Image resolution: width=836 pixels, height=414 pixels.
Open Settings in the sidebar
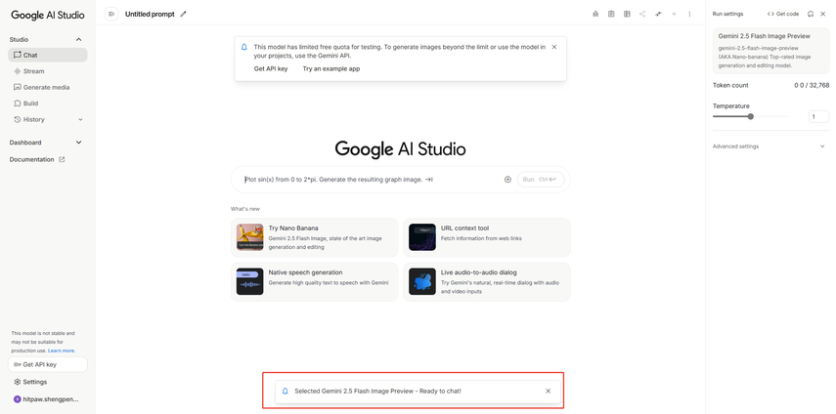pos(48,382)
